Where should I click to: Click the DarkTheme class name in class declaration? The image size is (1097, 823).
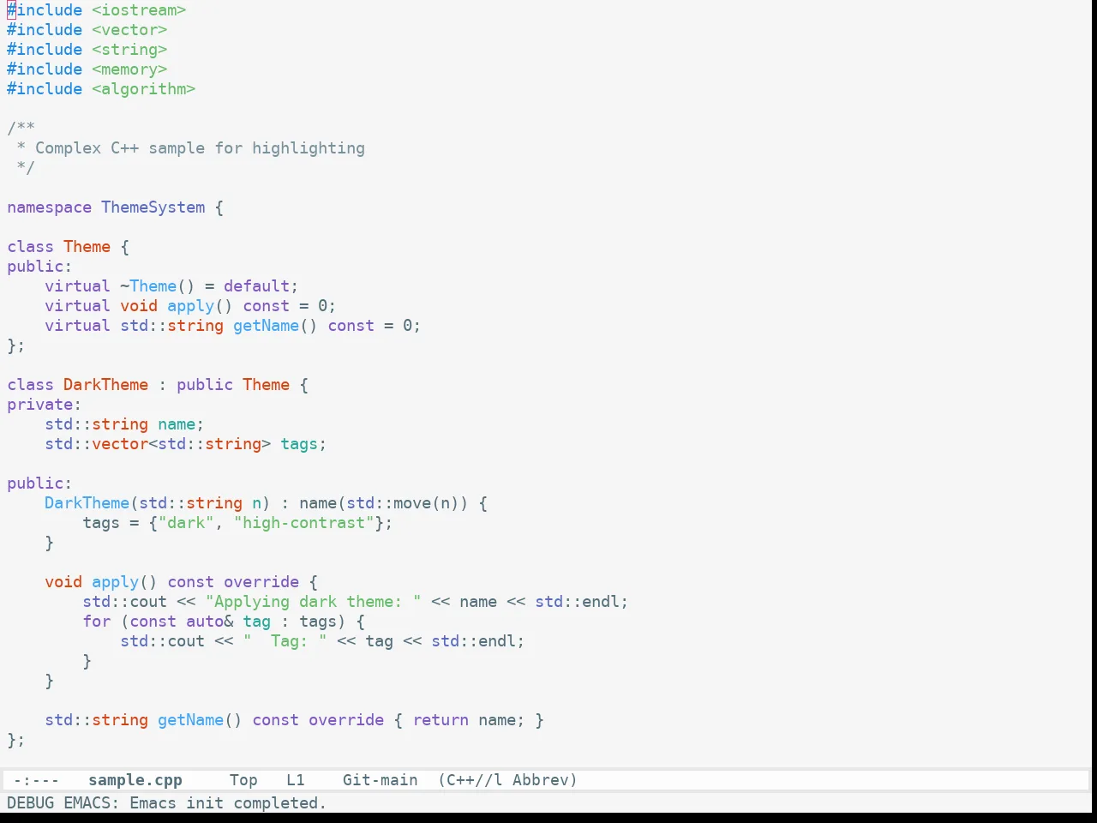(x=106, y=385)
